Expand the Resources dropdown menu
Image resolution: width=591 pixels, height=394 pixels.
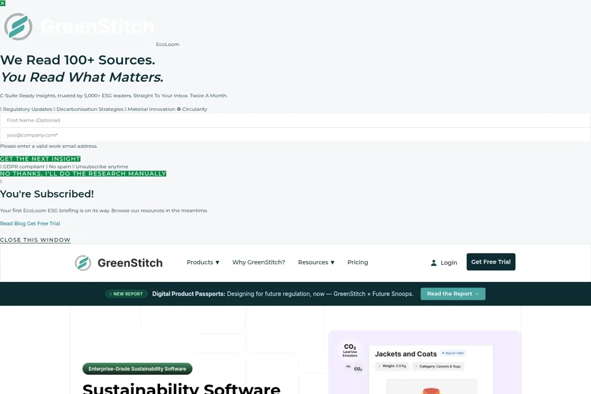point(316,262)
